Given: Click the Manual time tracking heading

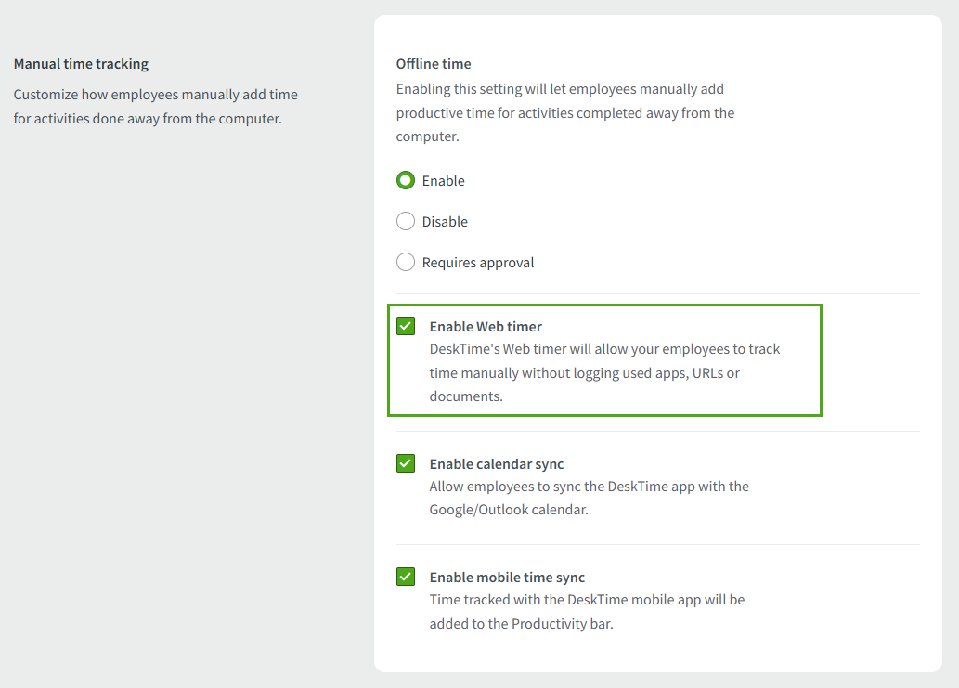Looking at the screenshot, I should coord(81,63).
